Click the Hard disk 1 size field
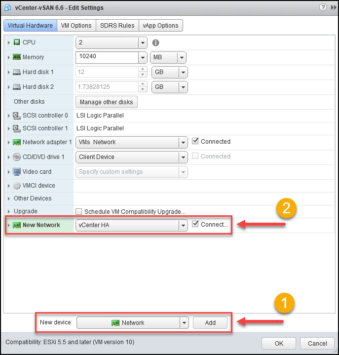 point(107,72)
